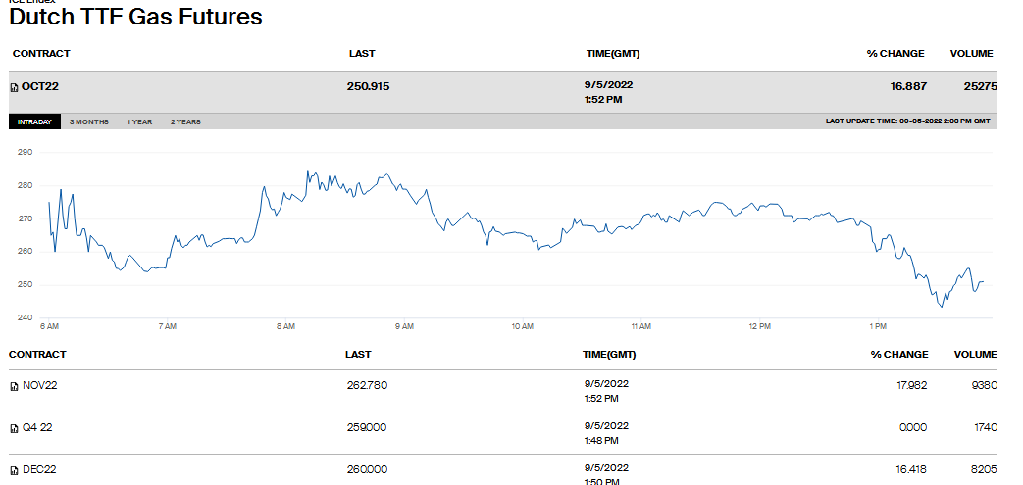
Task: Click the chart icon beside OCT22
Action: click(14, 87)
